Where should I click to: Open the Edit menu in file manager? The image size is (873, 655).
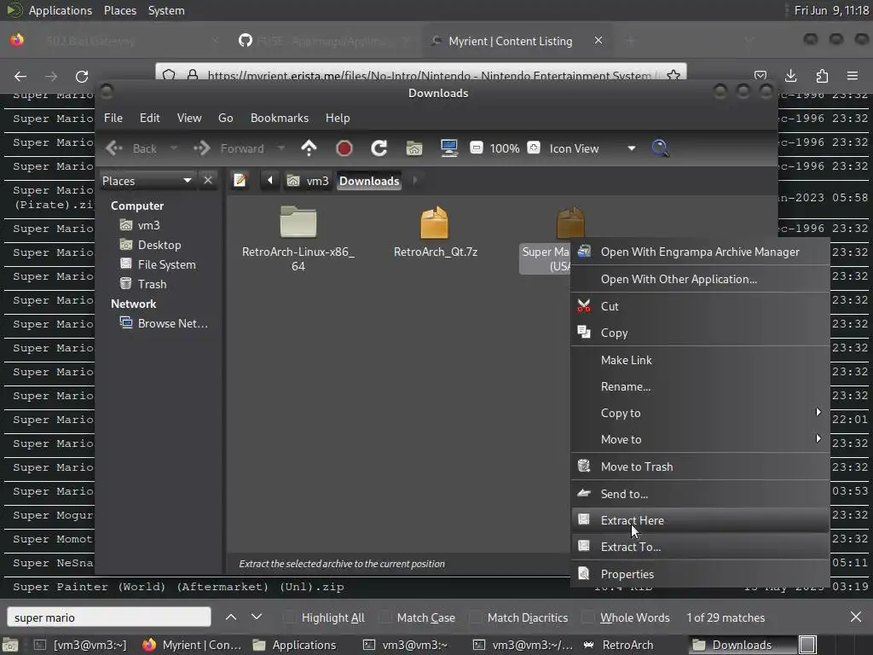click(x=150, y=118)
